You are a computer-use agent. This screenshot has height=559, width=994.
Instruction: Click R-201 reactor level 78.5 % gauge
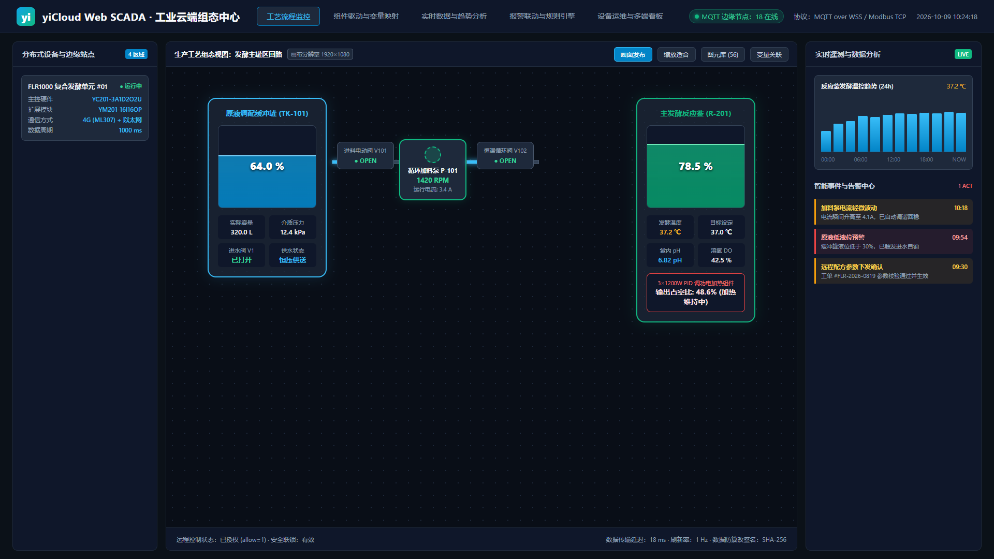click(696, 167)
